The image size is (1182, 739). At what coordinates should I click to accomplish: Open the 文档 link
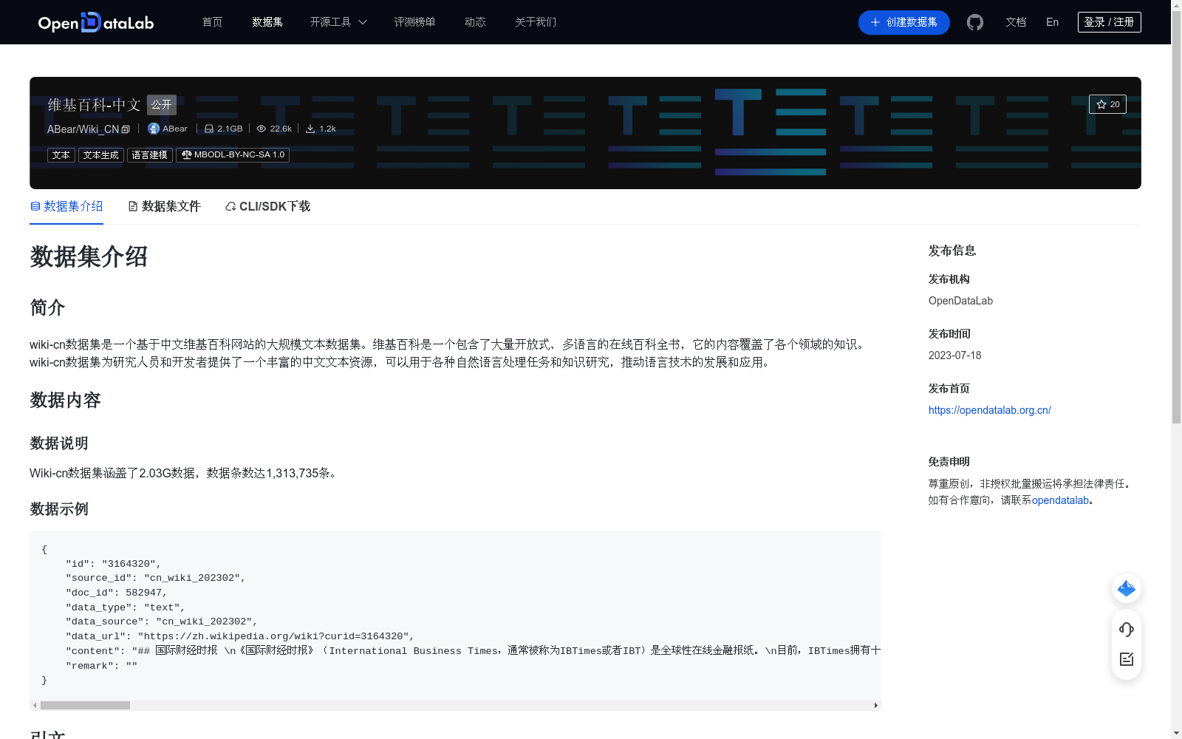1016,22
